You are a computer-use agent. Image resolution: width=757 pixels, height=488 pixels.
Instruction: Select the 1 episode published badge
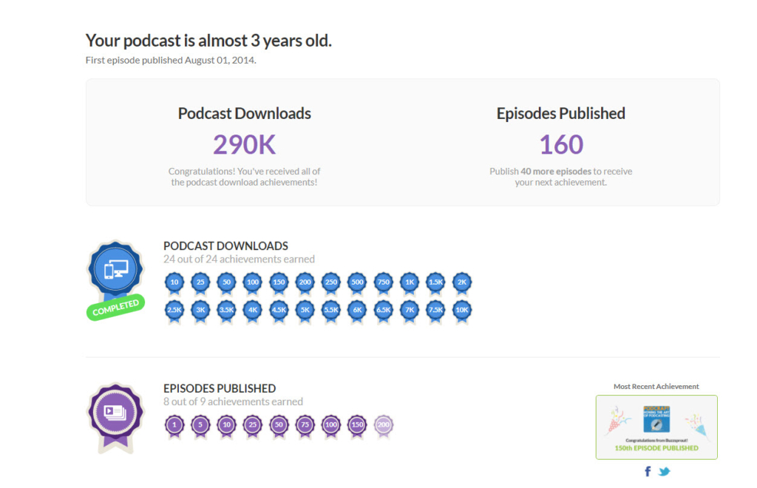pyautogui.click(x=174, y=425)
